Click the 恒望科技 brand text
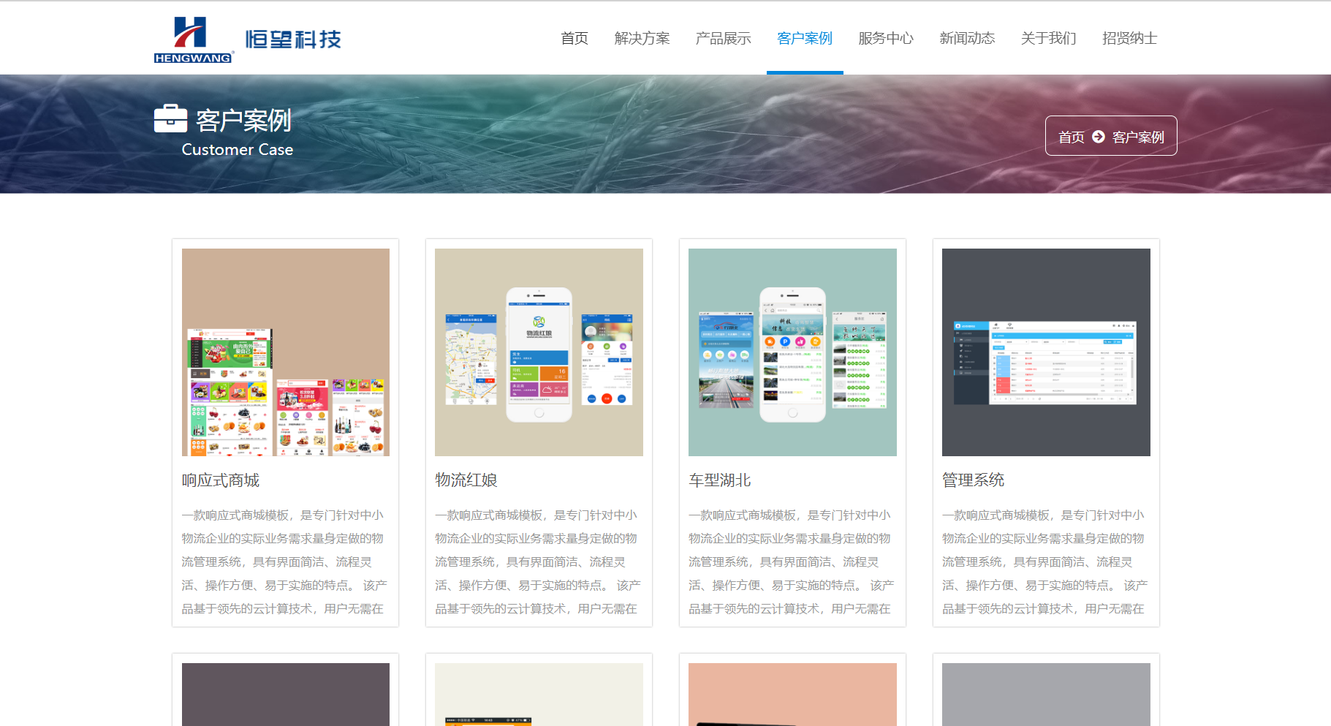This screenshot has height=726, width=1331. (293, 39)
